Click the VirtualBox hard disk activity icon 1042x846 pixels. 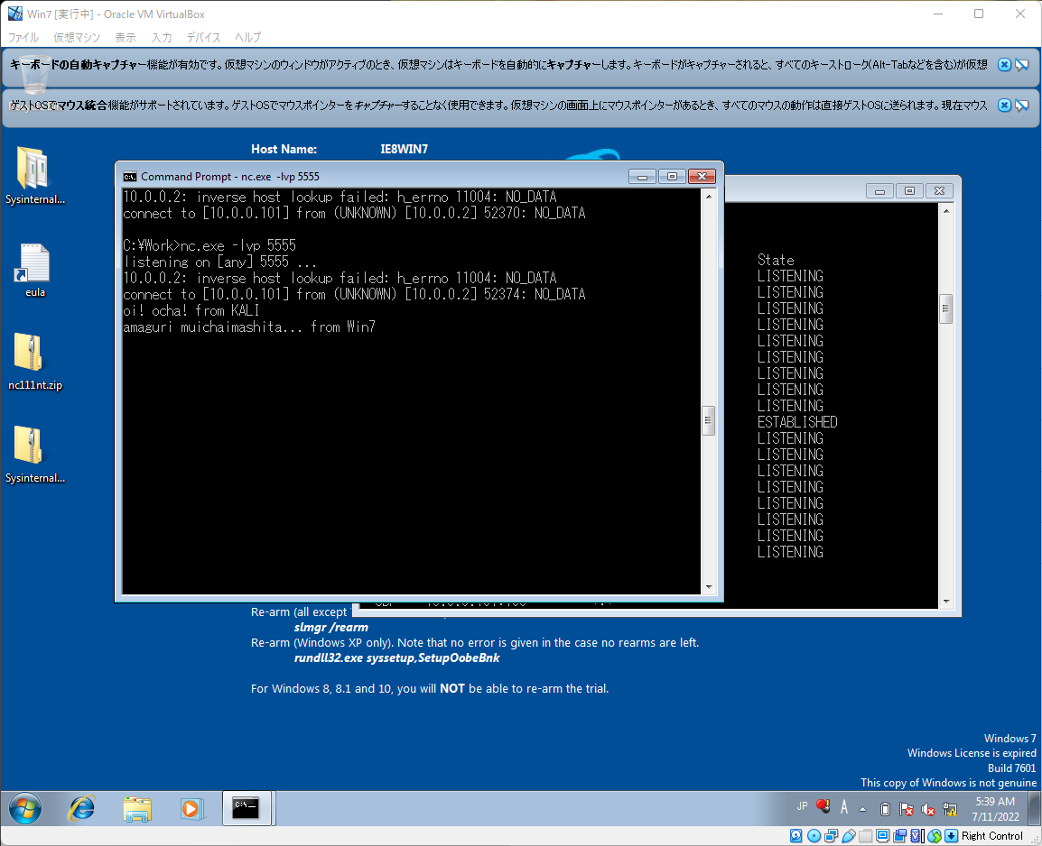(796, 836)
